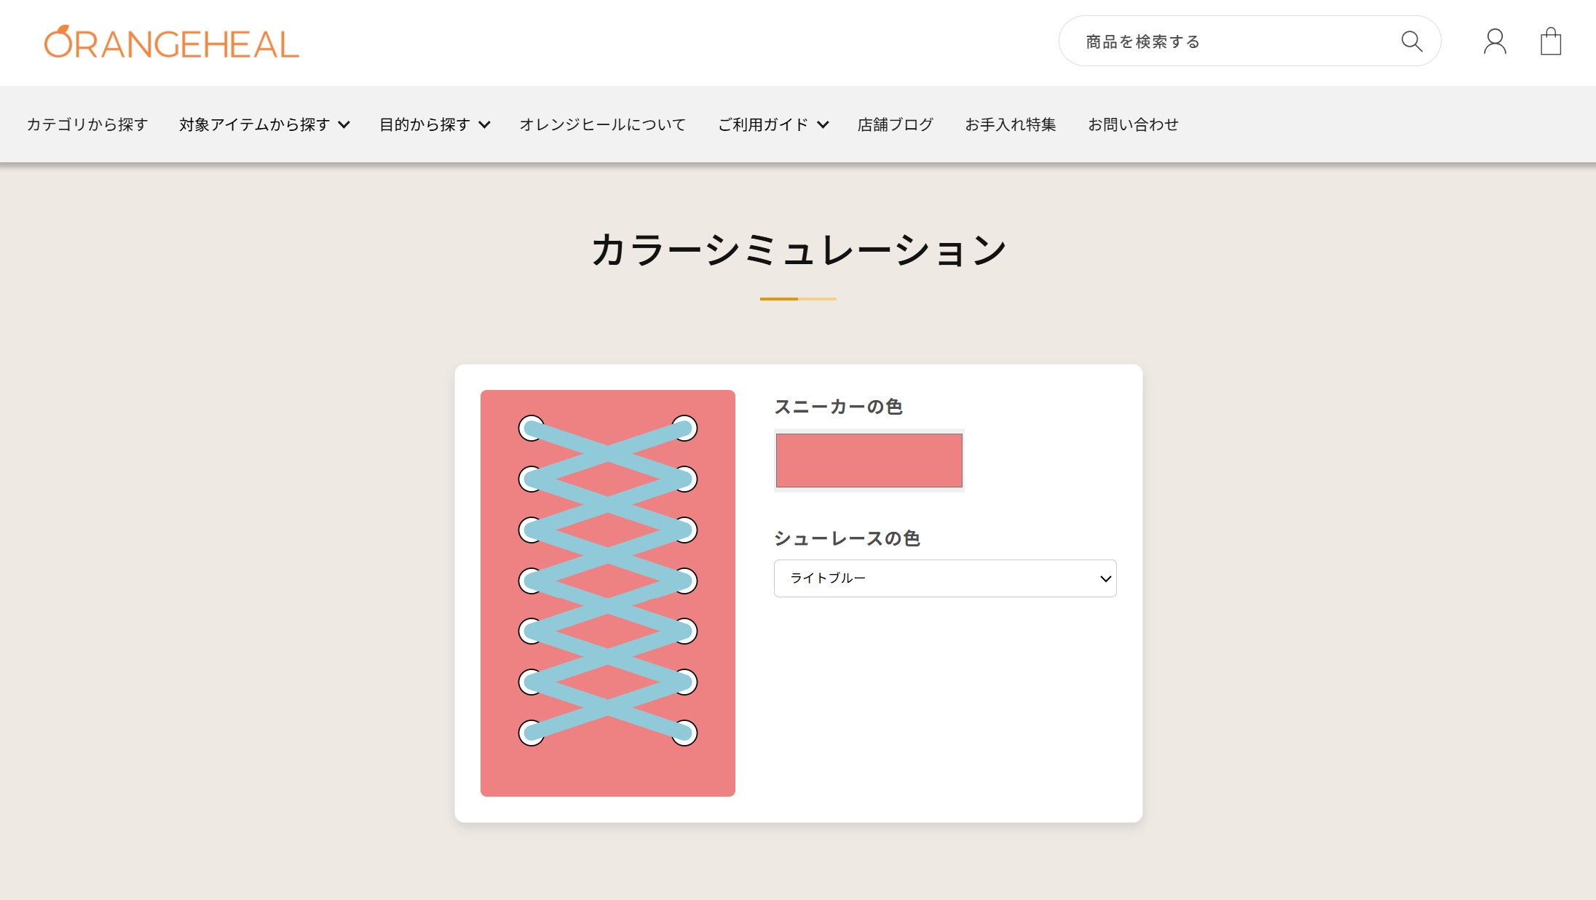This screenshot has height=900, width=1596.
Task: Click the ORANGEHEAL logo
Action: tap(172, 43)
